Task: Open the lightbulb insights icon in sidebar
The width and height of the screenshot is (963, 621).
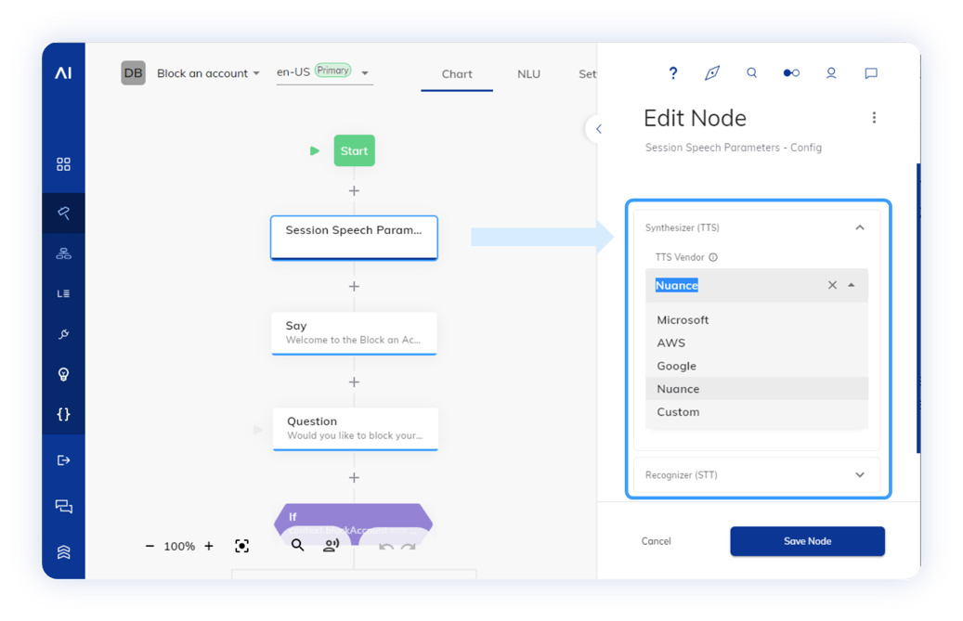Action: click(63, 374)
